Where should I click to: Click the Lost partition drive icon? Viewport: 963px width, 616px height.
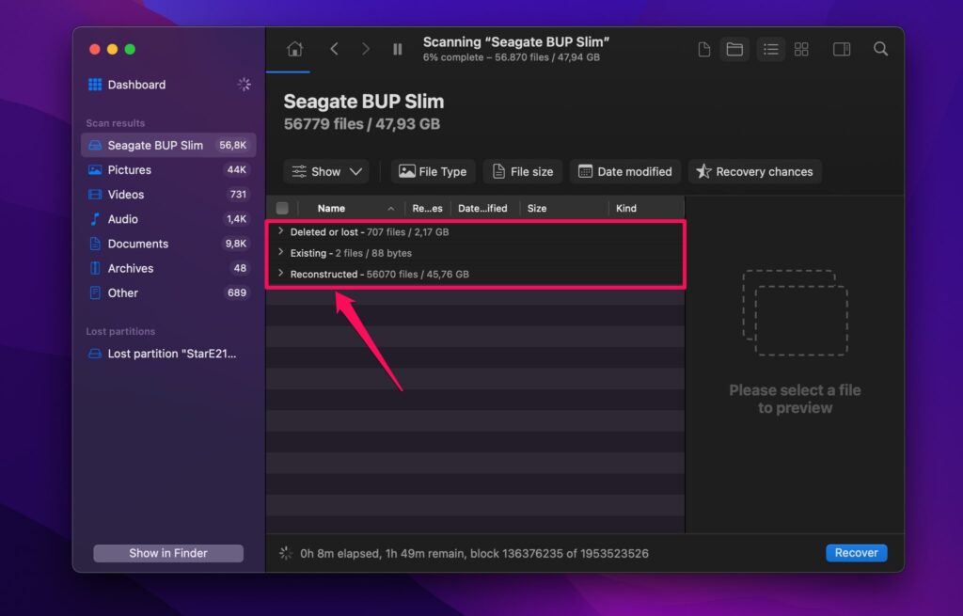pyautogui.click(x=95, y=353)
